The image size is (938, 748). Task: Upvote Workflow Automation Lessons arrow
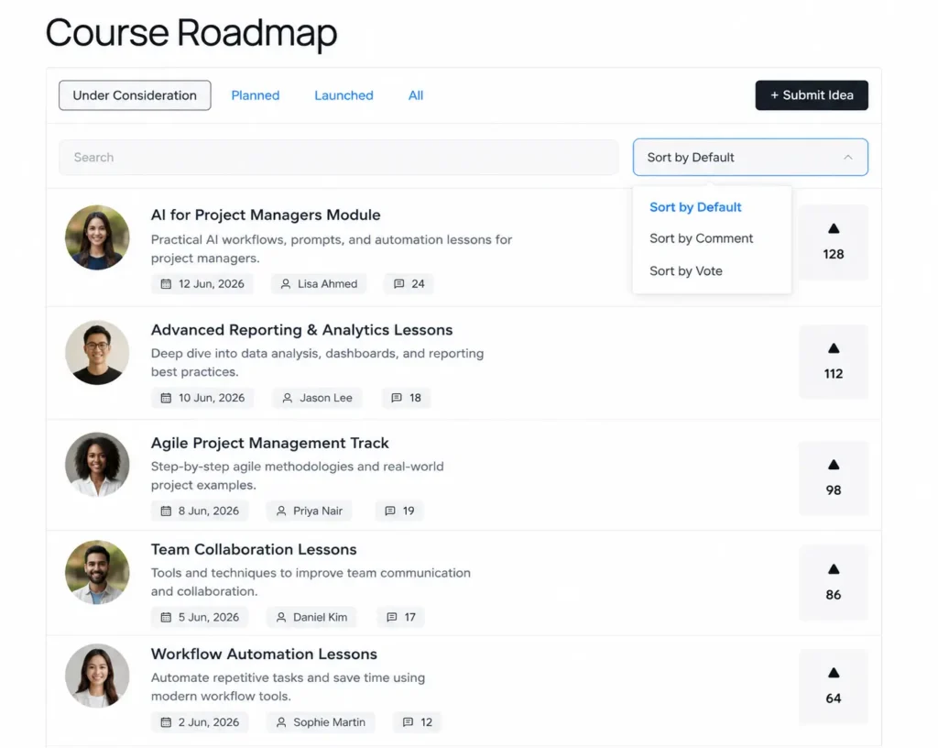(834, 673)
